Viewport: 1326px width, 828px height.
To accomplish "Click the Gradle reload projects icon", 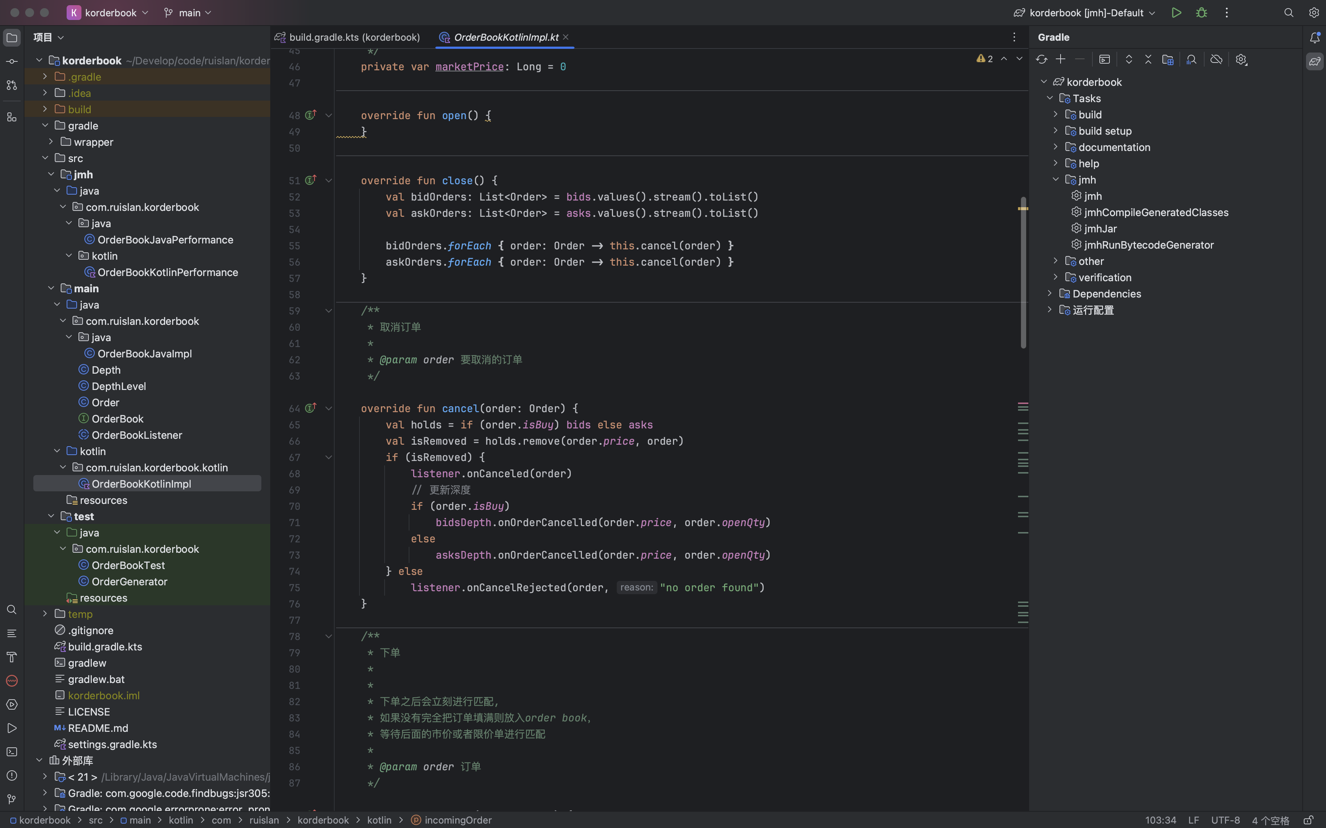I will click(x=1042, y=60).
